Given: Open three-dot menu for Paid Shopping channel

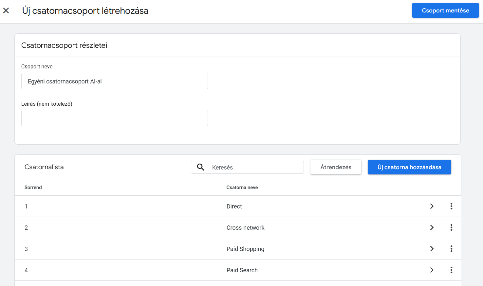Looking at the screenshot, I should (x=451, y=249).
